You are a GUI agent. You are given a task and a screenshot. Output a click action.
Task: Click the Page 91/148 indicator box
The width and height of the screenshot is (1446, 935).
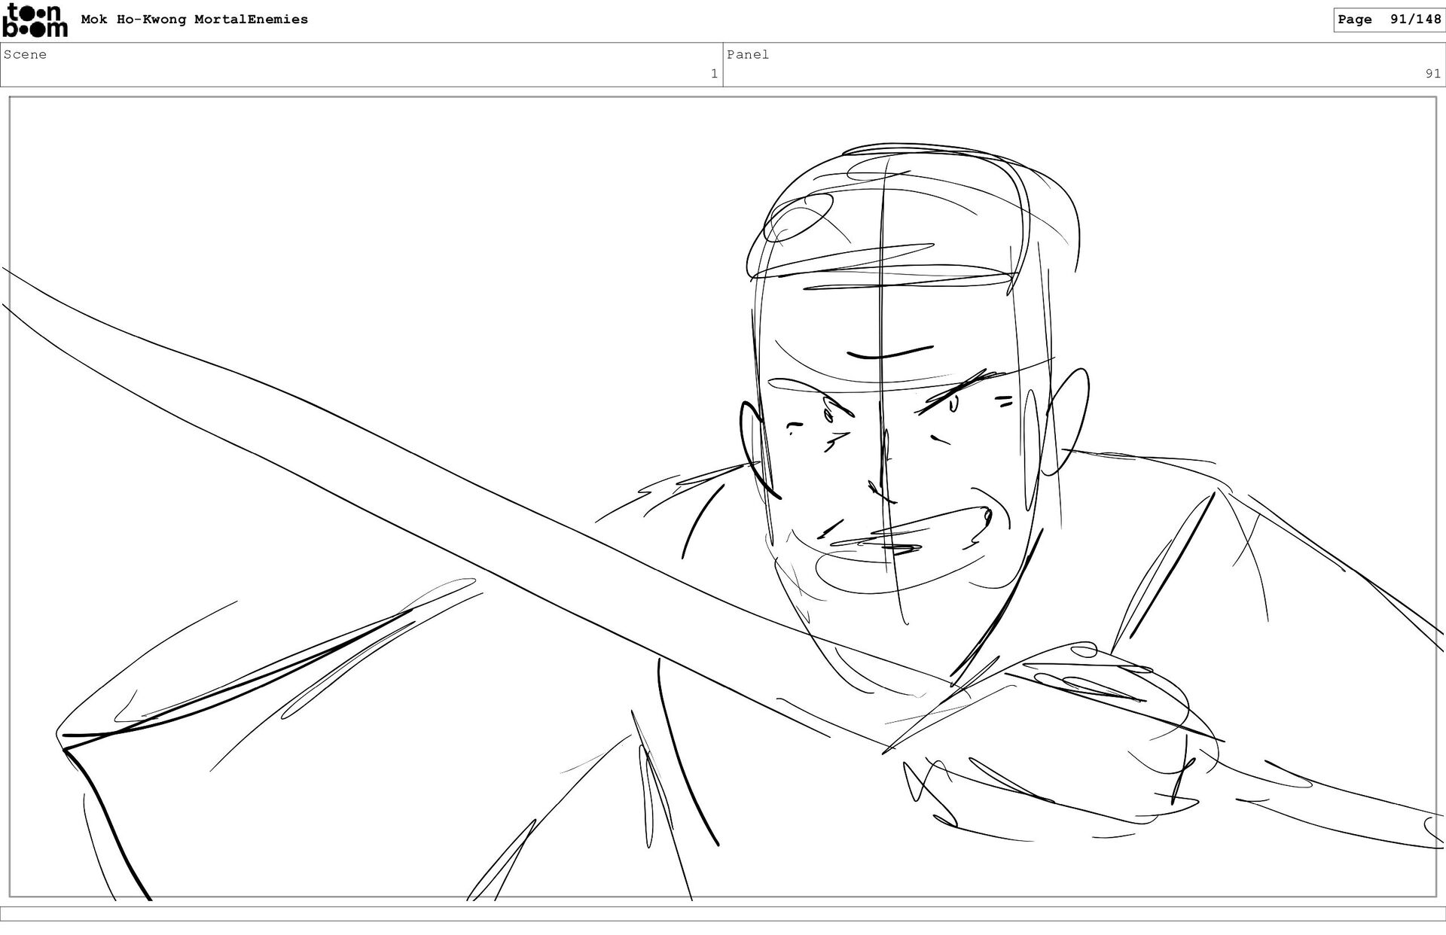pyautogui.click(x=1389, y=20)
